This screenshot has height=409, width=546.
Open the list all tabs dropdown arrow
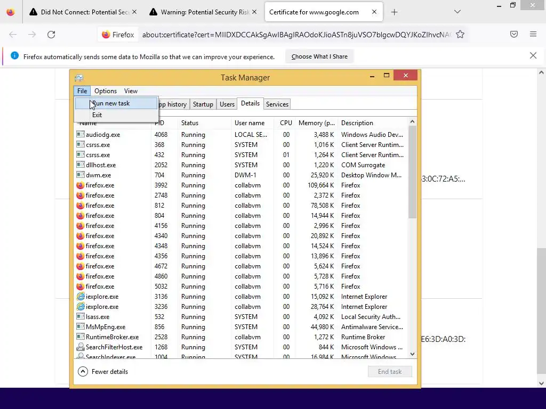coord(457,12)
